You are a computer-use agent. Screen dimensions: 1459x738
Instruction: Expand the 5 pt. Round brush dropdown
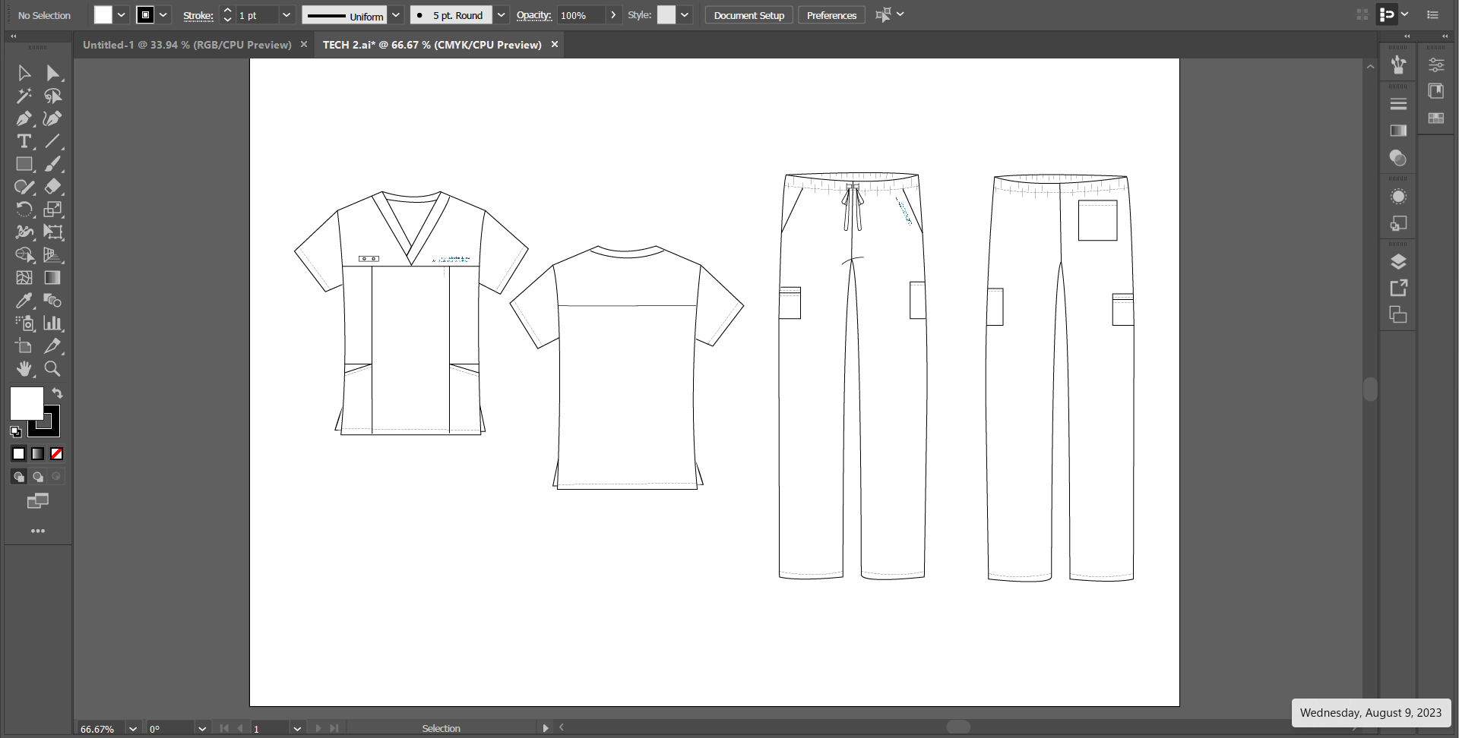(x=502, y=15)
